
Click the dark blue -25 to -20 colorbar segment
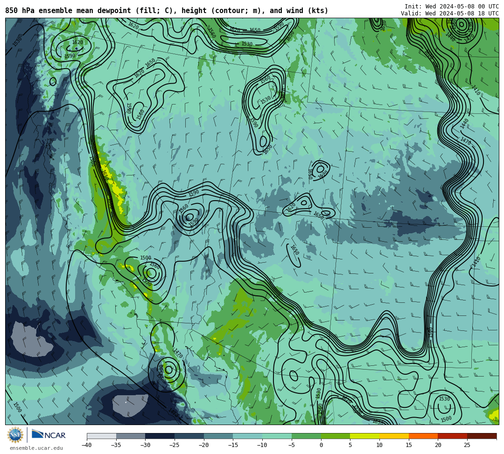[x=189, y=436]
